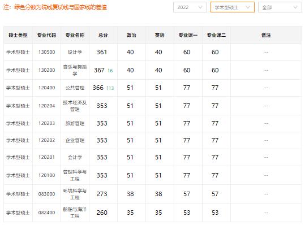Select major code 120100
305x225 pixels.
46,175
